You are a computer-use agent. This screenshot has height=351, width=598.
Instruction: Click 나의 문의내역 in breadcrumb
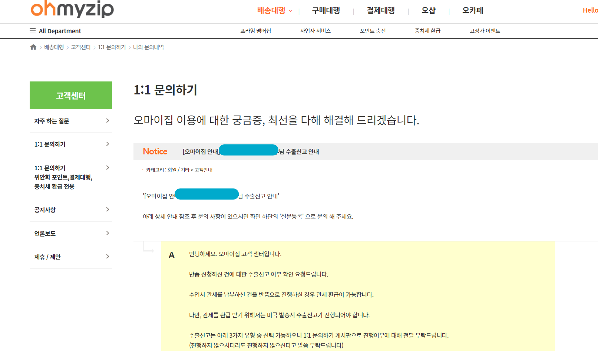[148, 47]
